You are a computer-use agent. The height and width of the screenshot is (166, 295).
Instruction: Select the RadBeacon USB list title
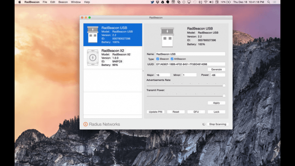tap(114, 28)
